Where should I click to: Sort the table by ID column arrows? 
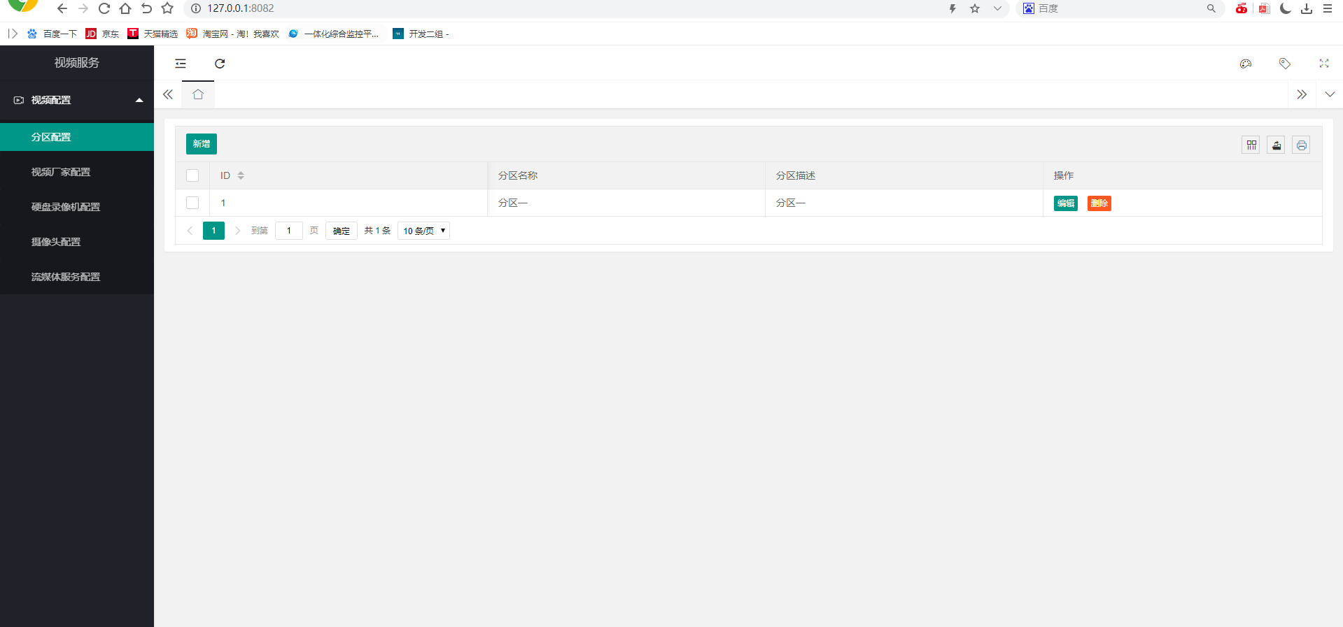(241, 175)
